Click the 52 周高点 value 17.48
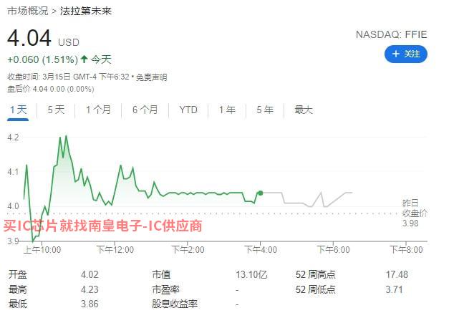The height and width of the screenshot is (313, 464). [397, 274]
